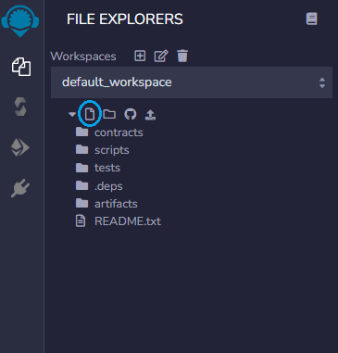Screen dimensions: 338x353
Task: Create a new workspace with plus icon
Action: pyautogui.click(x=140, y=57)
